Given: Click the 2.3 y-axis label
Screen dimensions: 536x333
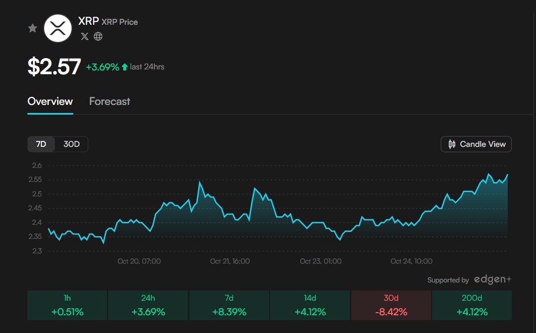Looking at the screenshot, I should (37, 251).
